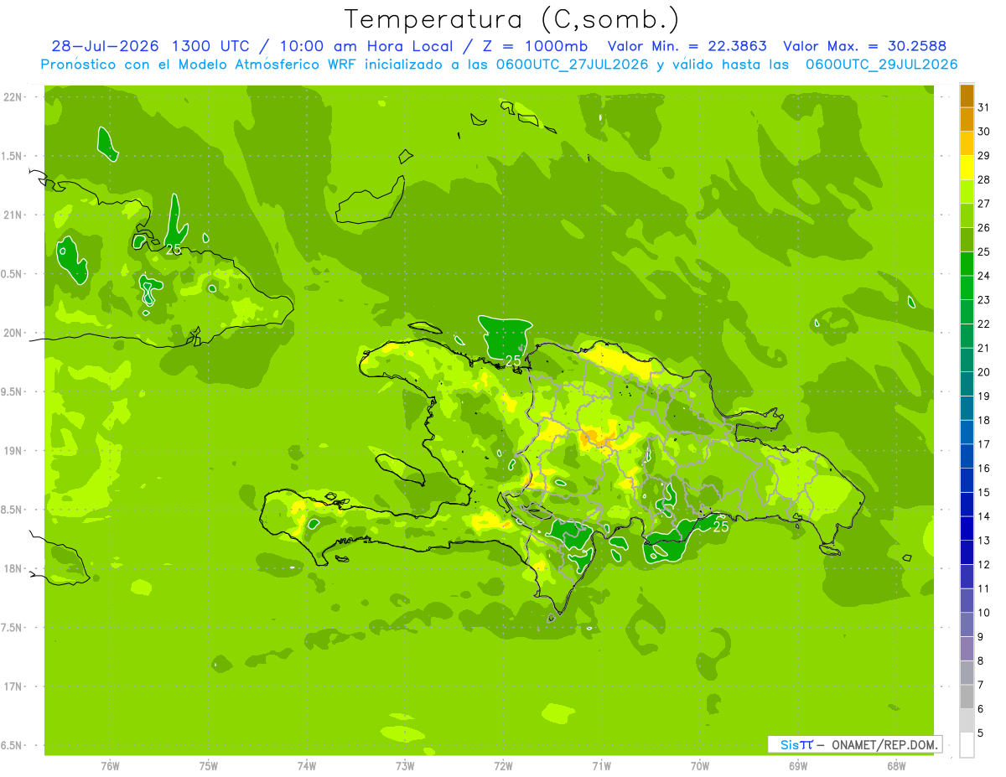Click the longitude label '68W'
The height and width of the screenshot is (777, 1006).
click(896, 766)
